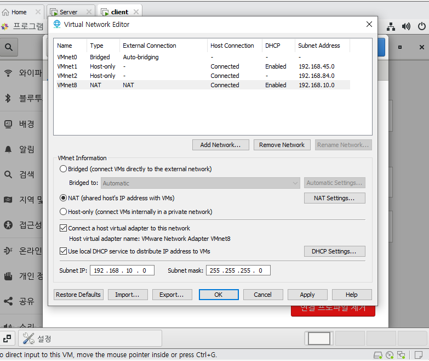Click the Export button
This screenshot has height=361, width=429.
pyautogui.click(x=172, y=295)
